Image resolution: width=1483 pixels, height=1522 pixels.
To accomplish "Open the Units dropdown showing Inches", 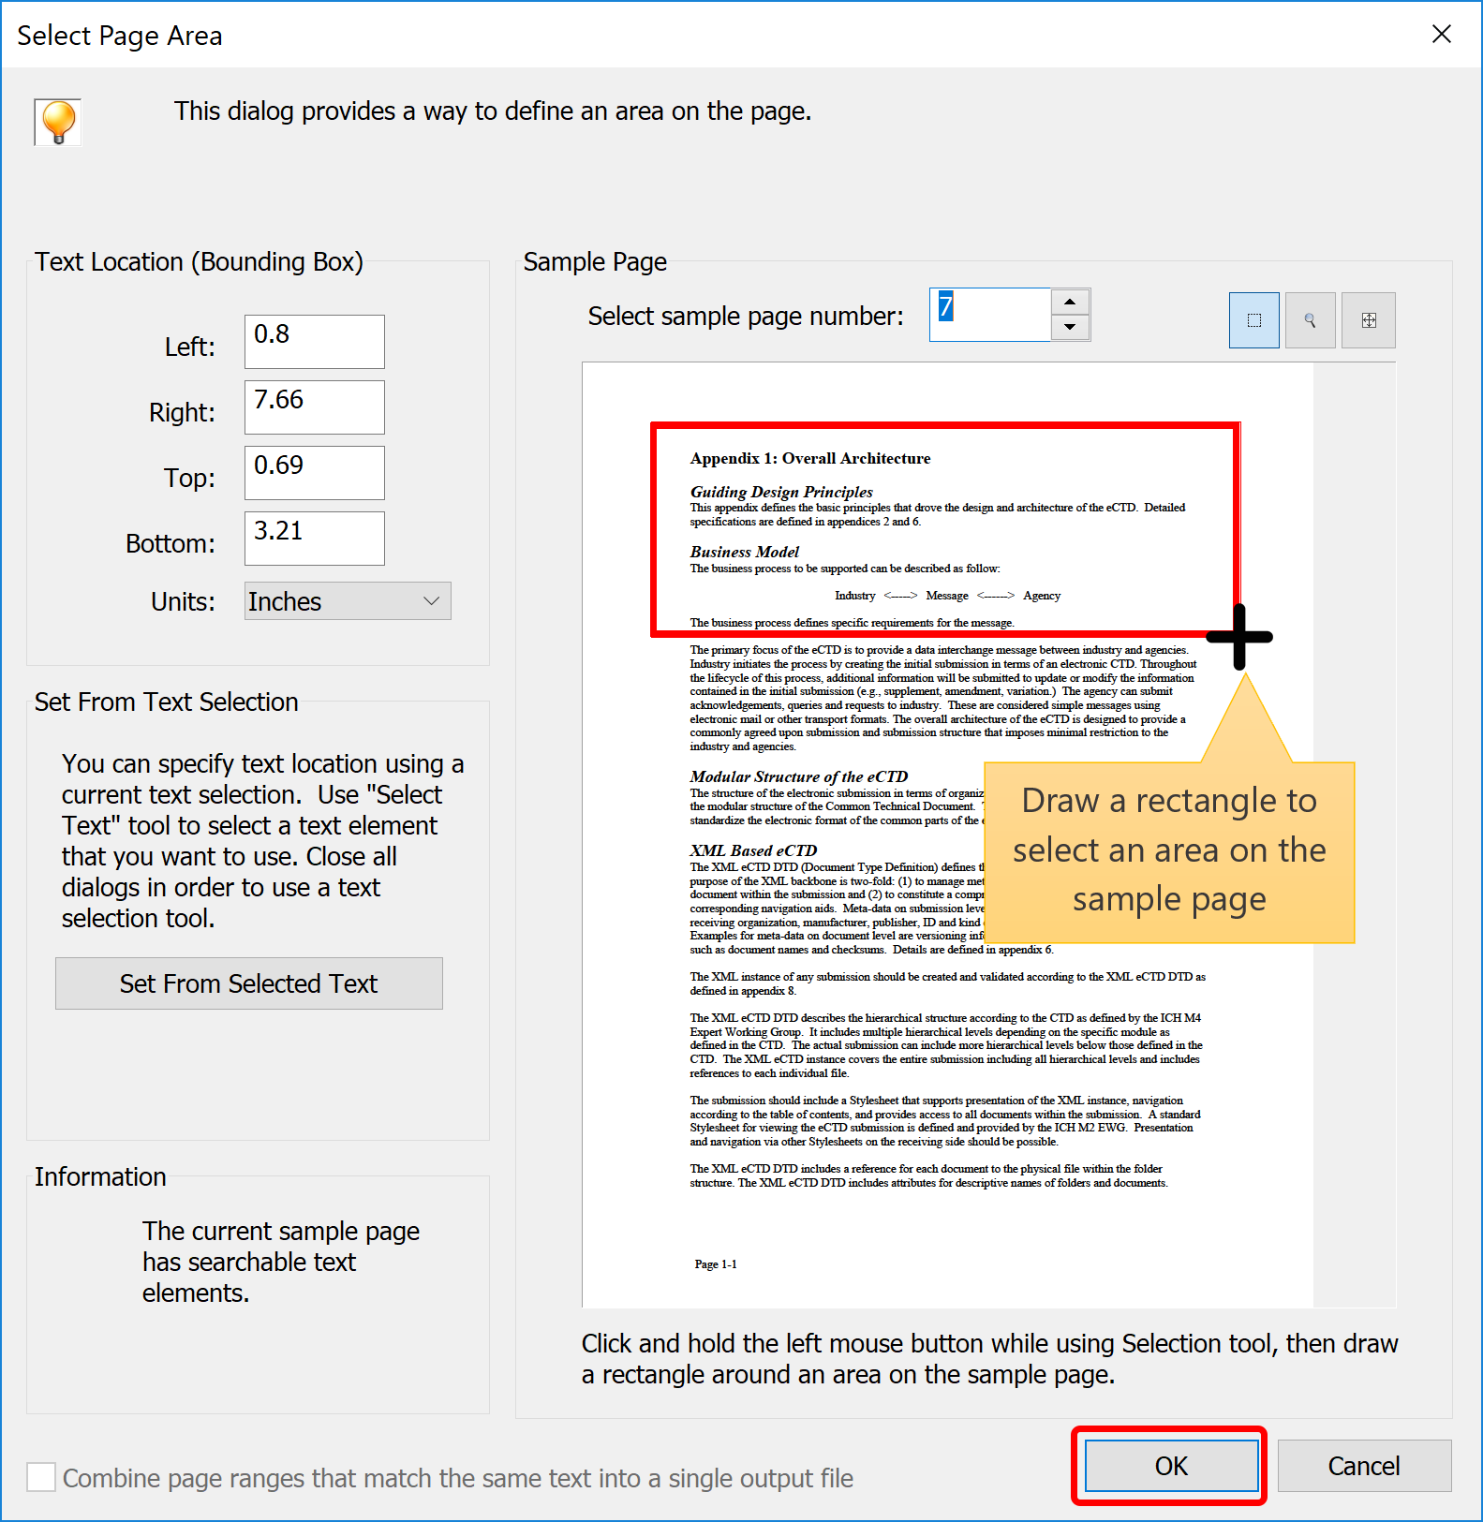I will point(348,601).
